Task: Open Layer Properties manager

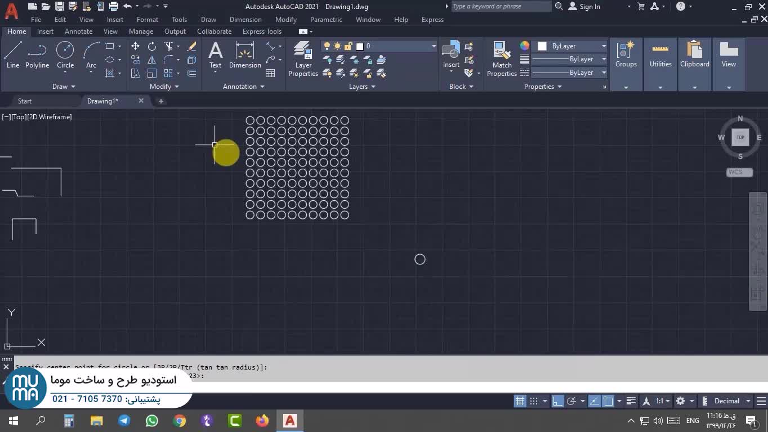Action: click(x=303, y=58)
